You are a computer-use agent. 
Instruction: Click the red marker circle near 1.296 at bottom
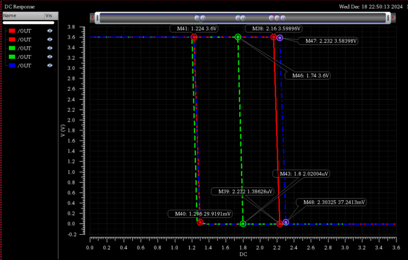coord(200,222)
